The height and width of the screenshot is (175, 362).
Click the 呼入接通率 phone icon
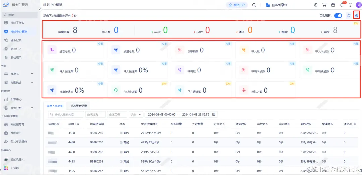(116, 70)
